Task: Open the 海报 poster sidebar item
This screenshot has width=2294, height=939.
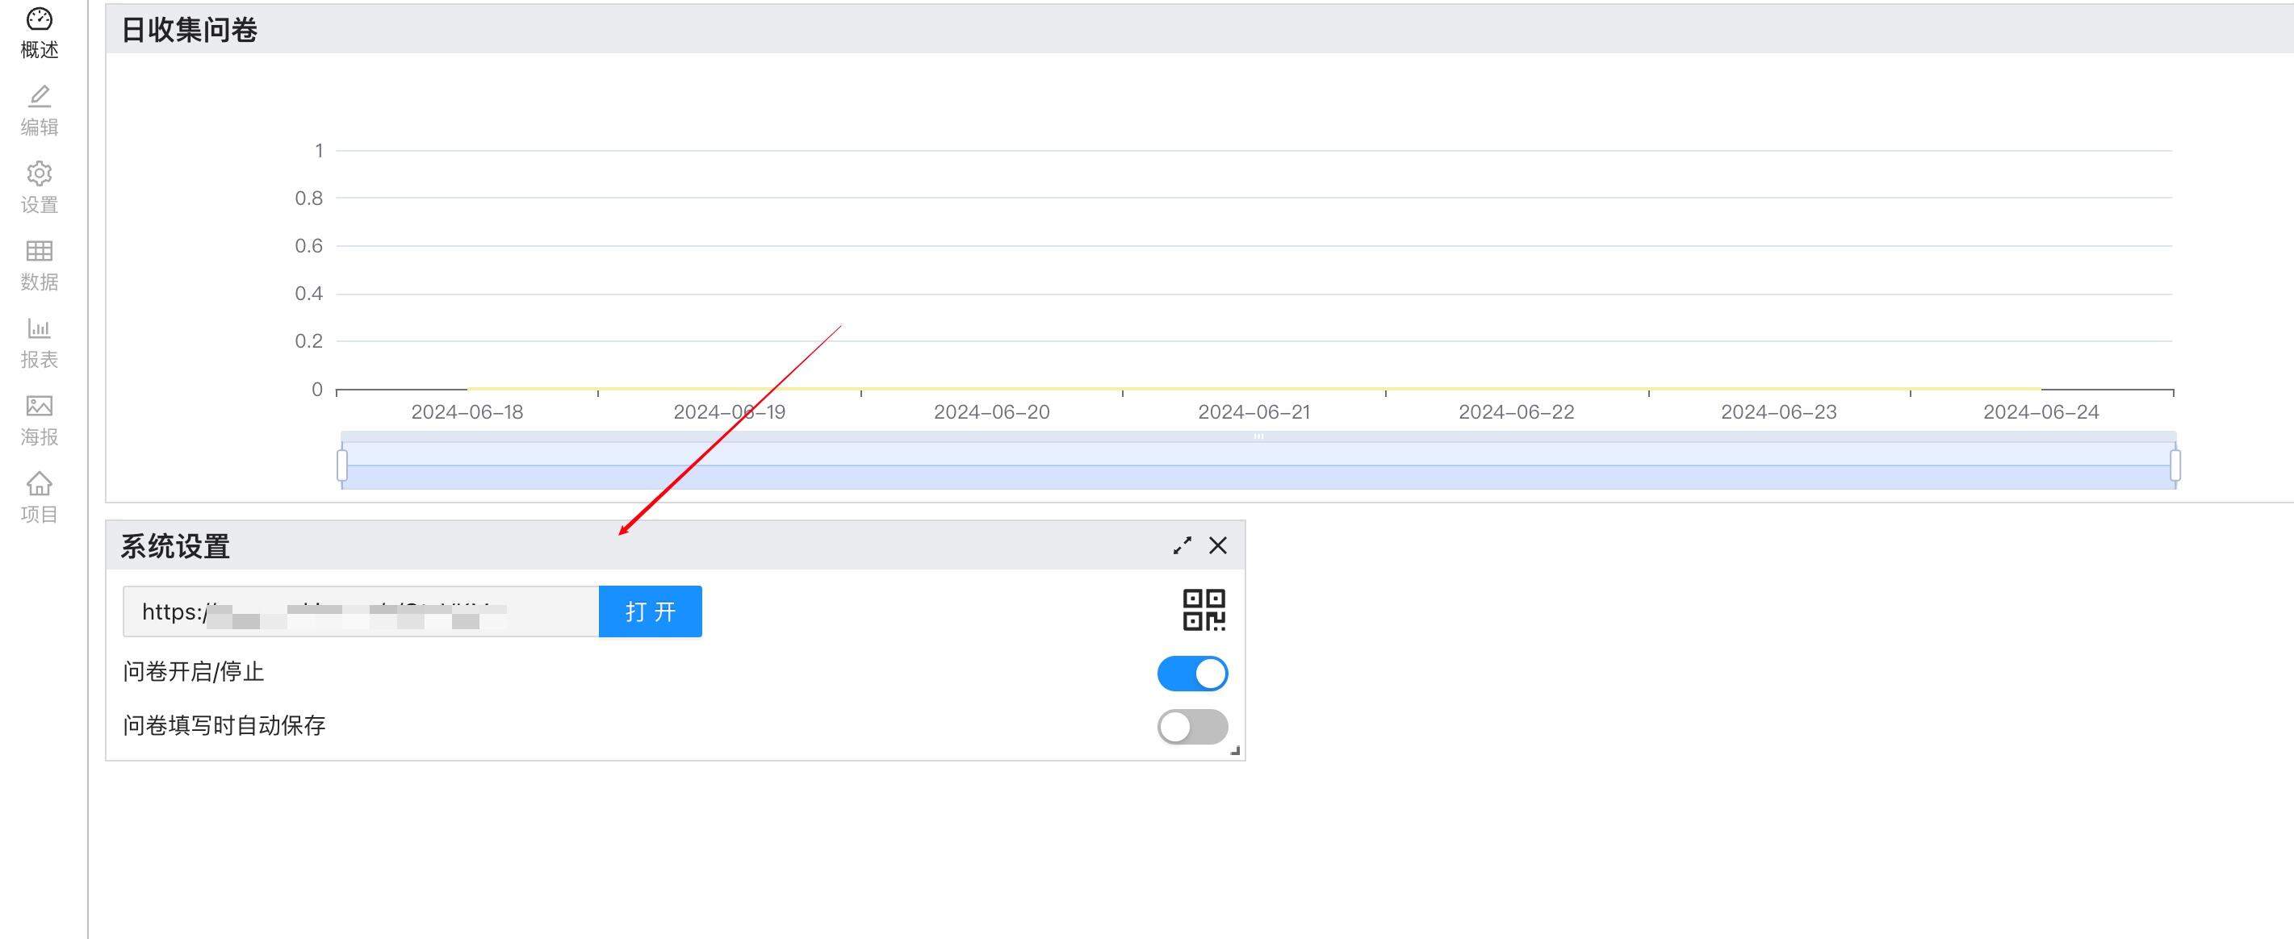Action: [40, 420]
